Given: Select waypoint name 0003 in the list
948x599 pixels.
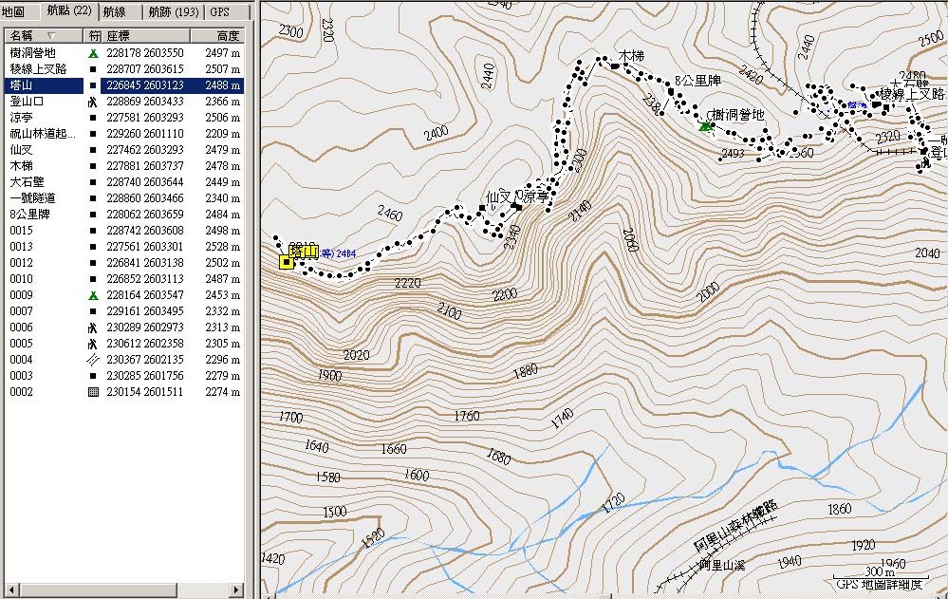Looking at the screenshot, I should [21, 376].
